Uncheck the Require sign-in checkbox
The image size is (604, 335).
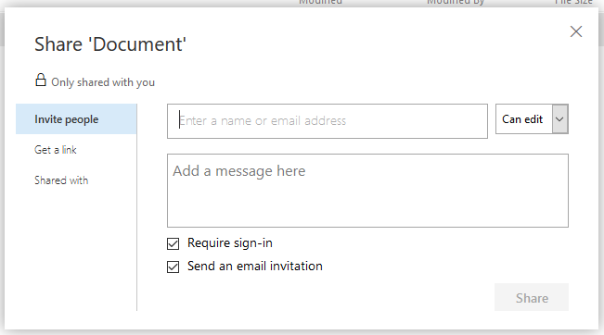[173, 243]
